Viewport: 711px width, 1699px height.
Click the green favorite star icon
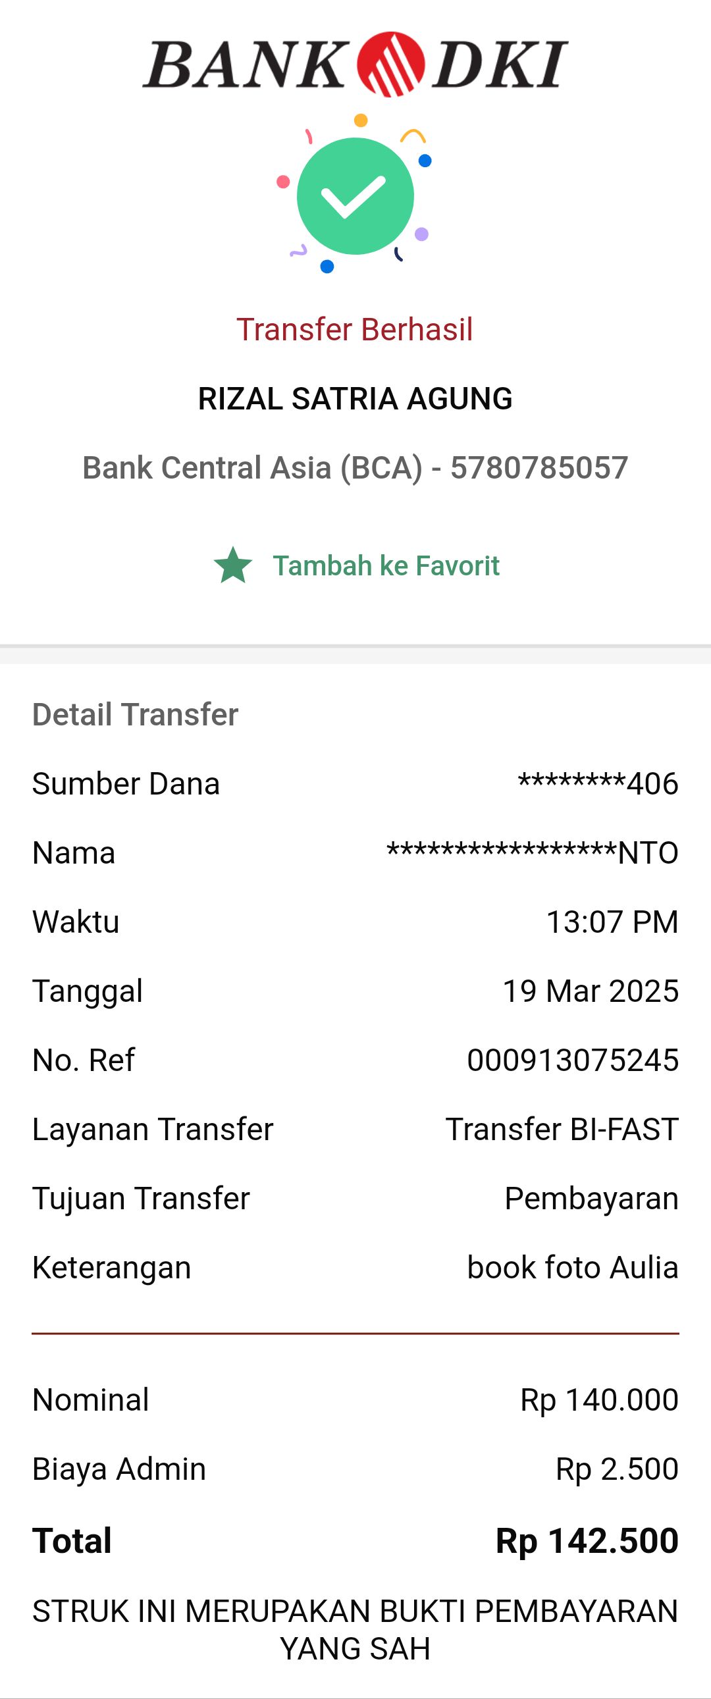point(233,566)
